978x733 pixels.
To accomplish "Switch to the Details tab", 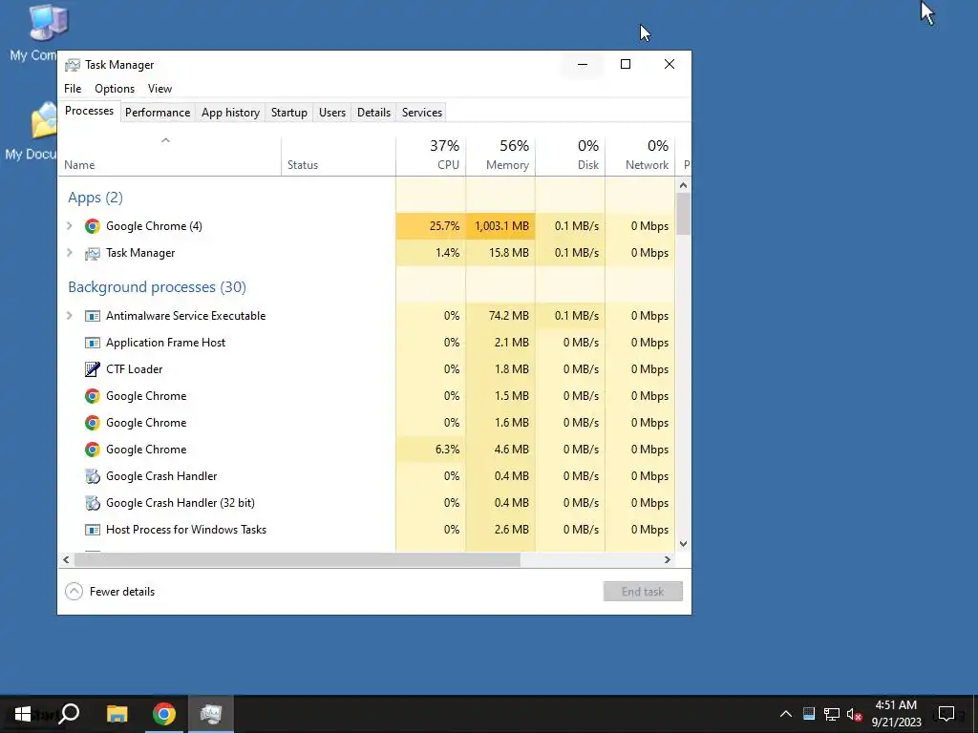I will [x=373, y=113].
